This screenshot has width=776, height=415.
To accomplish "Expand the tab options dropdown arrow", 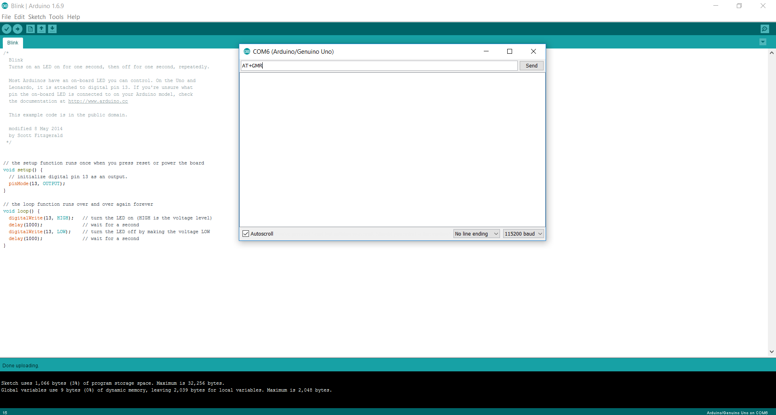I will 763,42.
